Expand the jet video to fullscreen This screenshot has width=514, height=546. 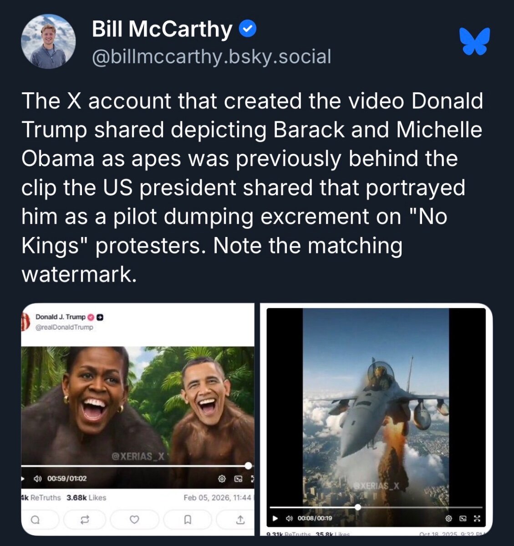(477, 518)
